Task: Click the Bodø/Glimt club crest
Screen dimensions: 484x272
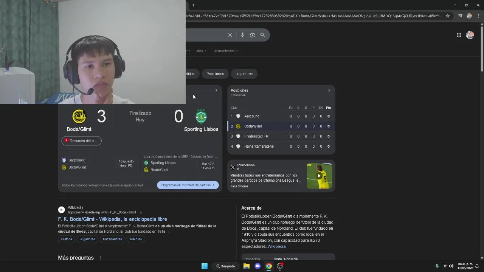Action: [x=79, y=116]
